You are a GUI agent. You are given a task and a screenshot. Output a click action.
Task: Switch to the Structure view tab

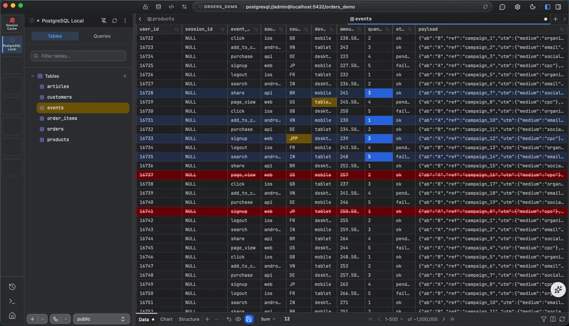(189, 319)
